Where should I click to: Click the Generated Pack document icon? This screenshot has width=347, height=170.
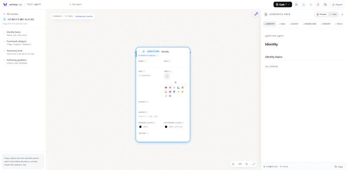coord(265,14)
